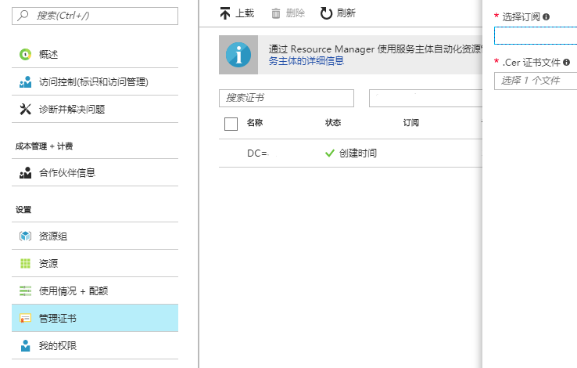Image resolution: width=577 pixels, height=368 pixels.
Task: Tick the select-all checkbox beside 名称
Action: pos(231,124)
